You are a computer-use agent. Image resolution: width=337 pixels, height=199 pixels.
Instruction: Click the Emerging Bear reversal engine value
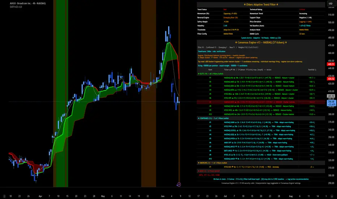pos(231,18)
